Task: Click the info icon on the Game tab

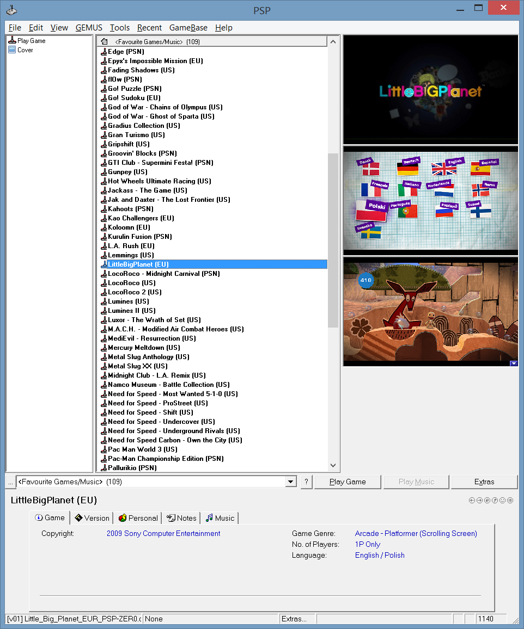Action: coord(39,517)
